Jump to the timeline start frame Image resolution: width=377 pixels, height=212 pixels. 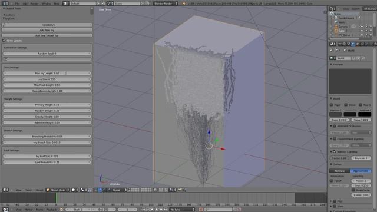pos(144,210)
